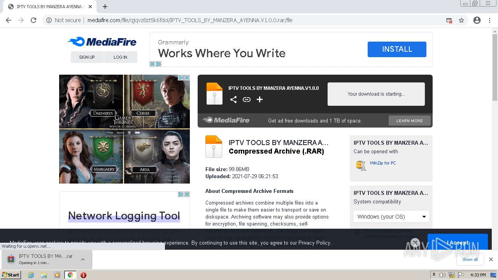
Task: Click the Network Logging Tool ad headline
Action: tap(124, 216)
